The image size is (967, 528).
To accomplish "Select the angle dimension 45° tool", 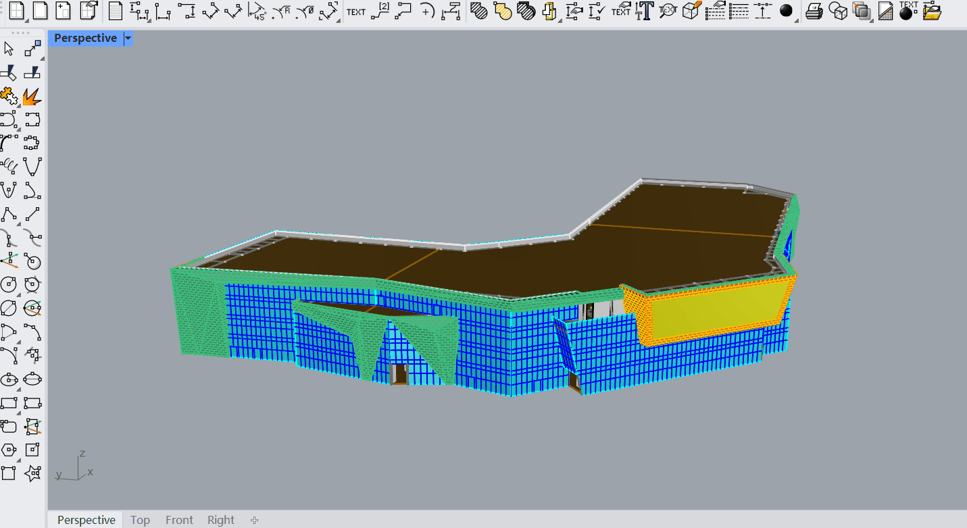I will 257,11.
